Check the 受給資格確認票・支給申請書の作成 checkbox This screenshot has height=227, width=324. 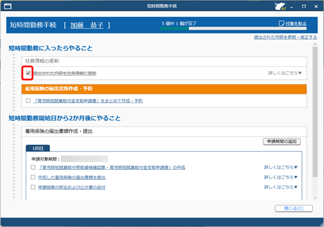[33, 167]
